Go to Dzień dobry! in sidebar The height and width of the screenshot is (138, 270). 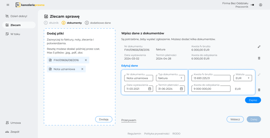click(x=18, y=16)
